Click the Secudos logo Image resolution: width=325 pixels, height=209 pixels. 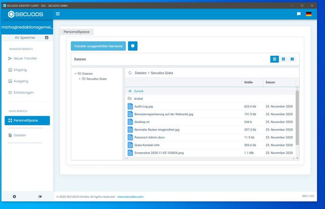point(26,14)
